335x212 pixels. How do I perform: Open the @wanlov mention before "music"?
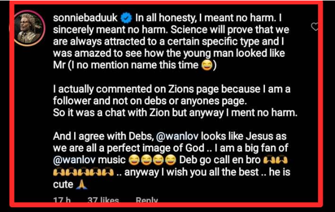click(74, 160)
